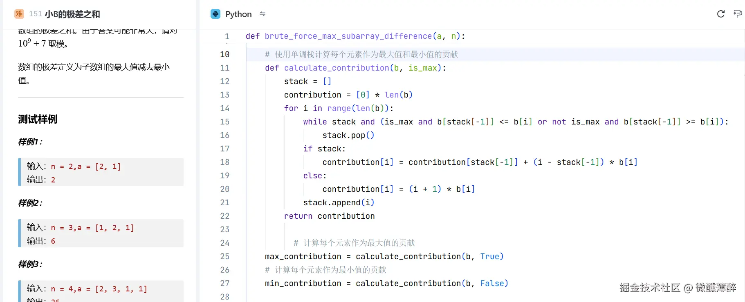Click the True argument on line 25
745x302 pixels.
tap(489, 256)
